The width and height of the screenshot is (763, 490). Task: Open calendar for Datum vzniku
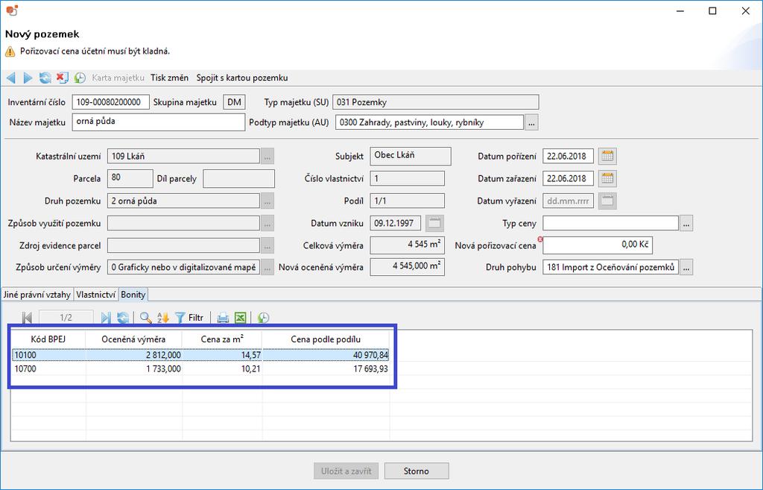[434, 223]
